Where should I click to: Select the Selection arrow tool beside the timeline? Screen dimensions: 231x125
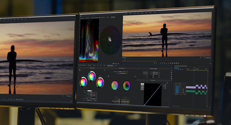(172, 67)
